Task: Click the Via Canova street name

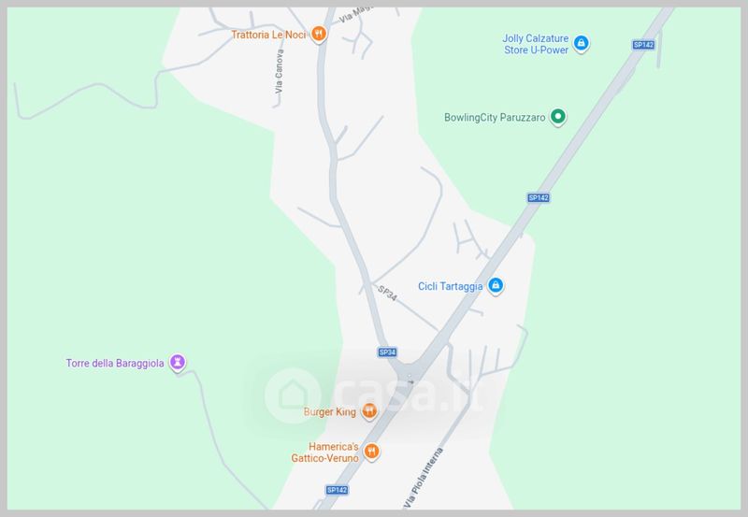Action: (x=280, y=72)
